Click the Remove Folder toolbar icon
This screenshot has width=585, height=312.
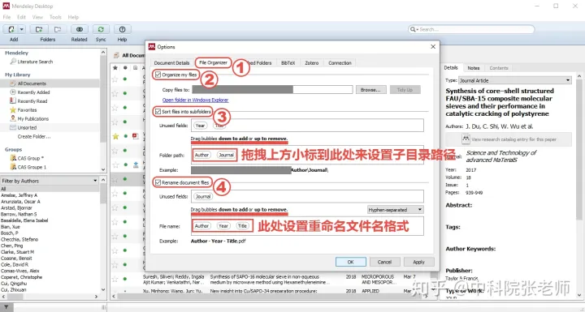[x=58, y=29]
